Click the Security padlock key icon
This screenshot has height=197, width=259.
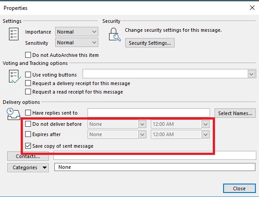pos(114,34)
